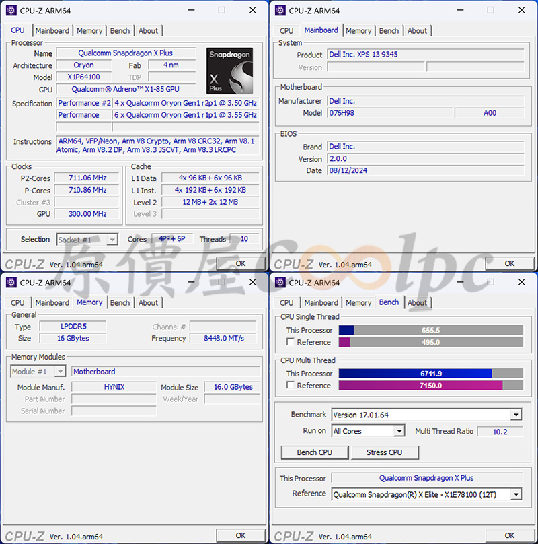Image resolution: width=538 pixels, height=544 pixels.
Task: Click the Snapdragon X Plus logo image
Action: click(229, 71)
